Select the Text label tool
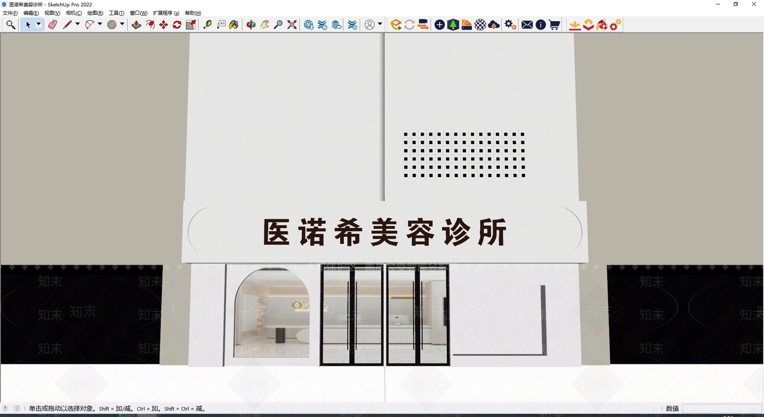The height and width of the screenshot is (417, 764). click(x=221, y=25)
